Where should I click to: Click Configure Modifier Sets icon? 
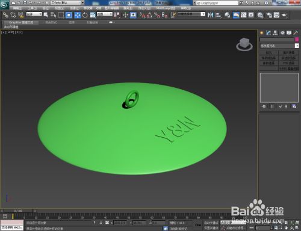[294, 106]
